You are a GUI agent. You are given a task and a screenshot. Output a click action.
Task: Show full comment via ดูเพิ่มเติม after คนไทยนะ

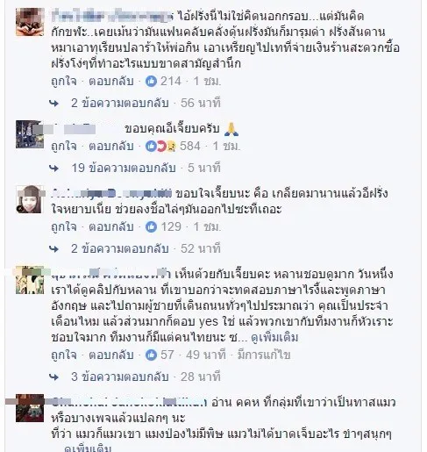(274, 338)
